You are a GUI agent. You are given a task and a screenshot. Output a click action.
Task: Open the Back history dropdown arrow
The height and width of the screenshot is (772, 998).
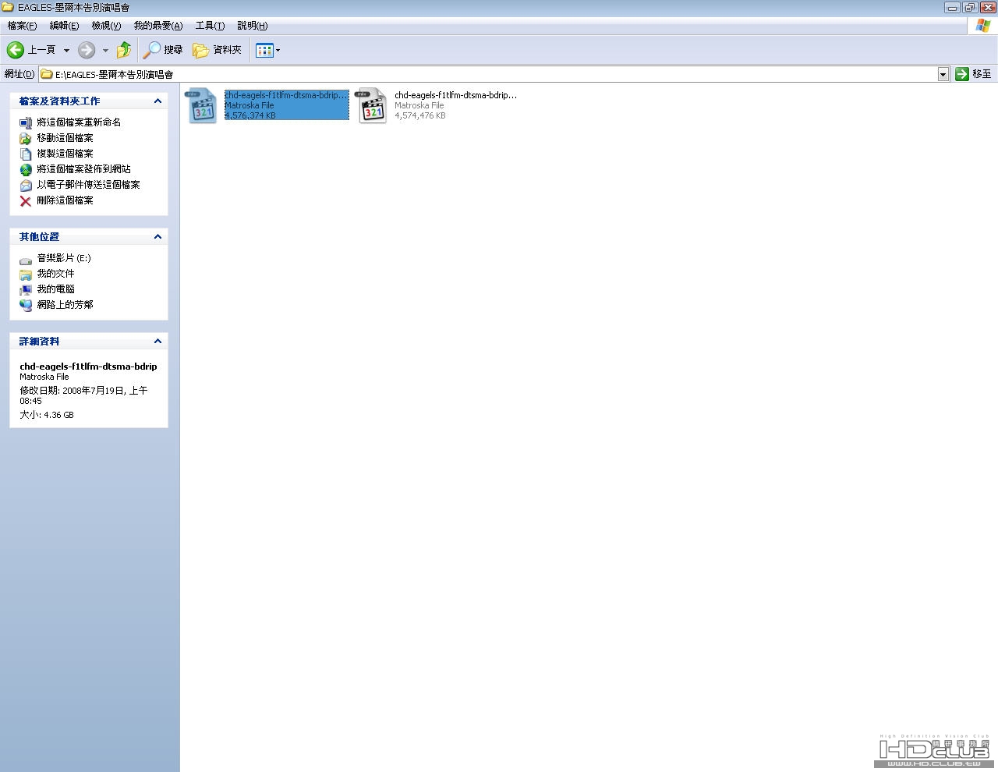click(x=66, y=50)
